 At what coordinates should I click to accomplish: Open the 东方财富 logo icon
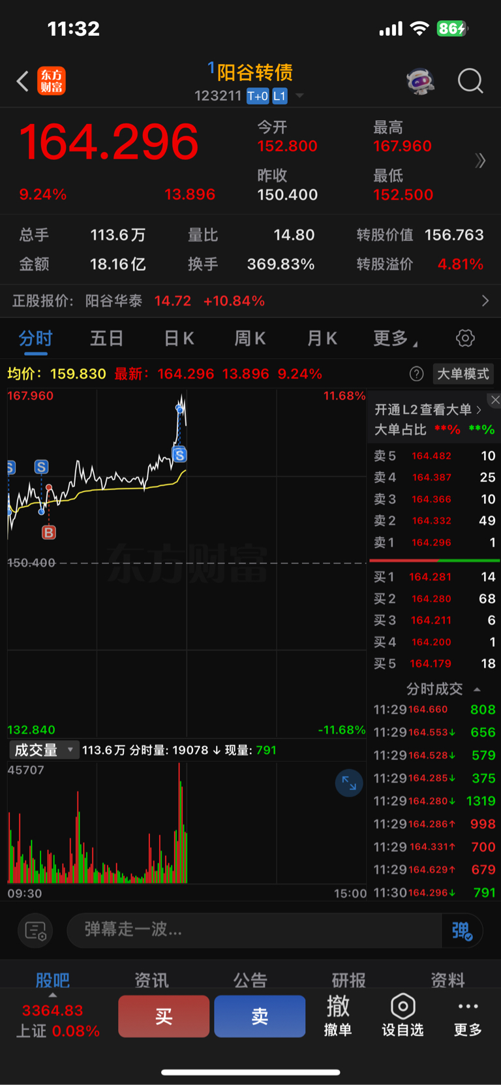pyautogui.click(x=52, y=81)
